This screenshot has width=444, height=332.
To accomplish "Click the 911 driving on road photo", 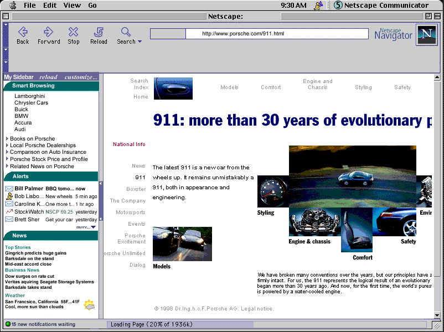I will 353,177.
